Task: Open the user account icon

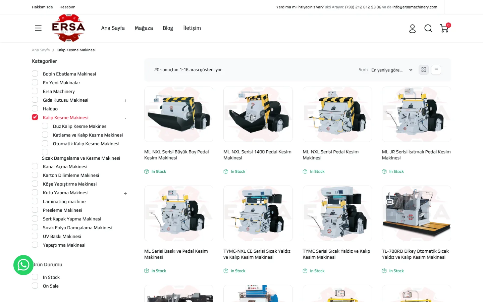Action: [412, 29]
